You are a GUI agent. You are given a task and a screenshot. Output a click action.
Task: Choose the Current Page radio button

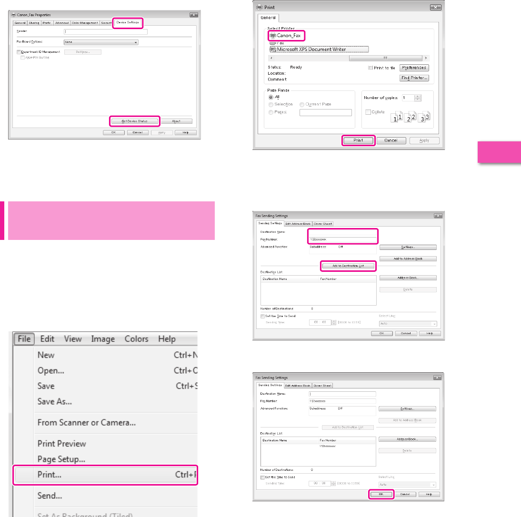coord(302,105)
